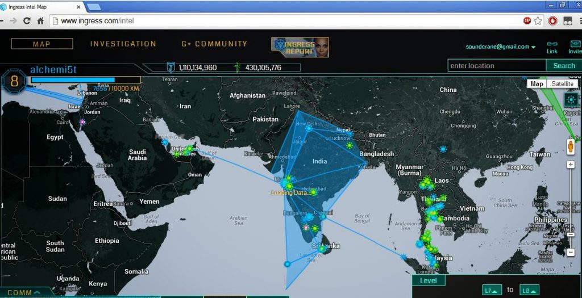The height and width of the screenshot is (298, 582).
Task: Click the my-location target icon on map
Action: [571, 100]
